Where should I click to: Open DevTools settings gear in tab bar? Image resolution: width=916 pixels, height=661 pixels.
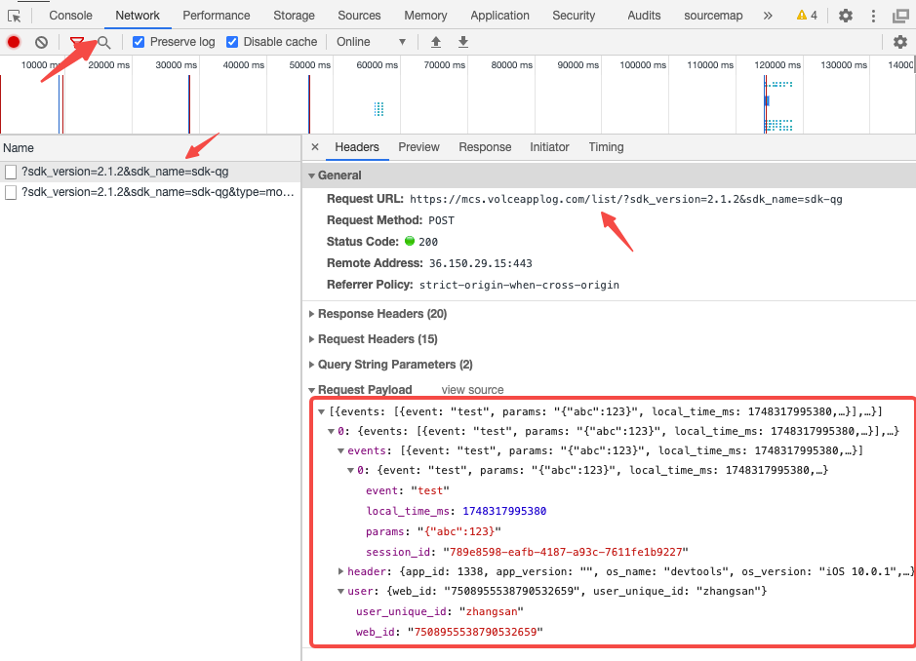(846, 16)
